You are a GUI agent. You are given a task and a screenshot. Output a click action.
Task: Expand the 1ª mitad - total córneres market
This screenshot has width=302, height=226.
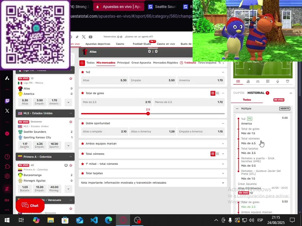click(223, 164)
